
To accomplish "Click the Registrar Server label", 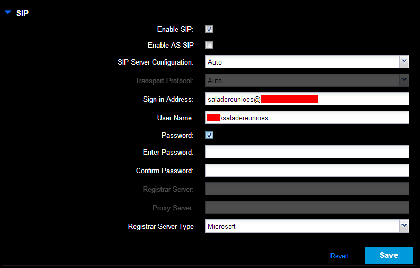I will [x=168, y=190].
